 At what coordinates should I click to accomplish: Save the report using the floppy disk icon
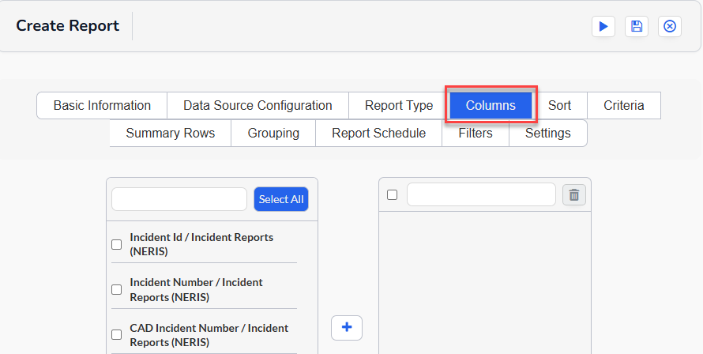click(637, 27)
